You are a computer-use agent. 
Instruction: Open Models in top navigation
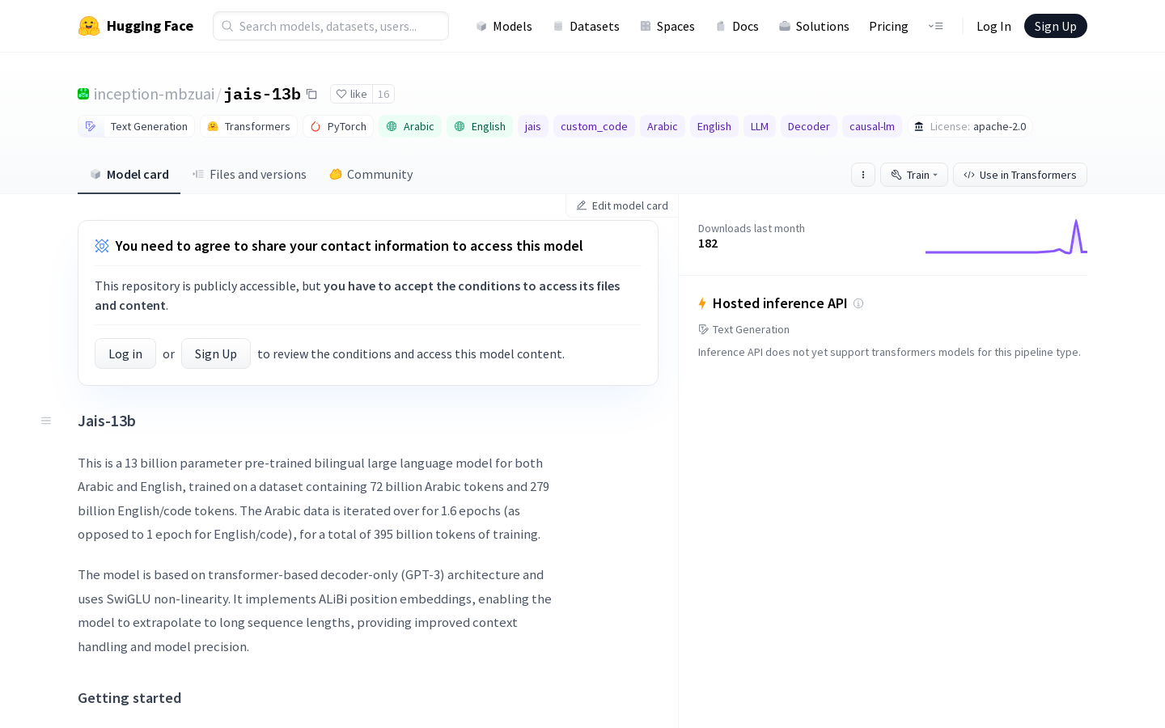[504, 26]
